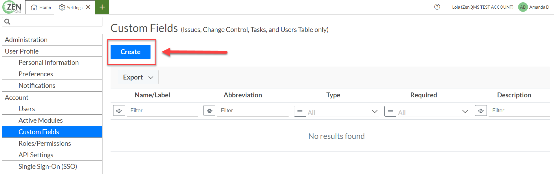Click the Type column equals operator icon

[x=300, y=111]
